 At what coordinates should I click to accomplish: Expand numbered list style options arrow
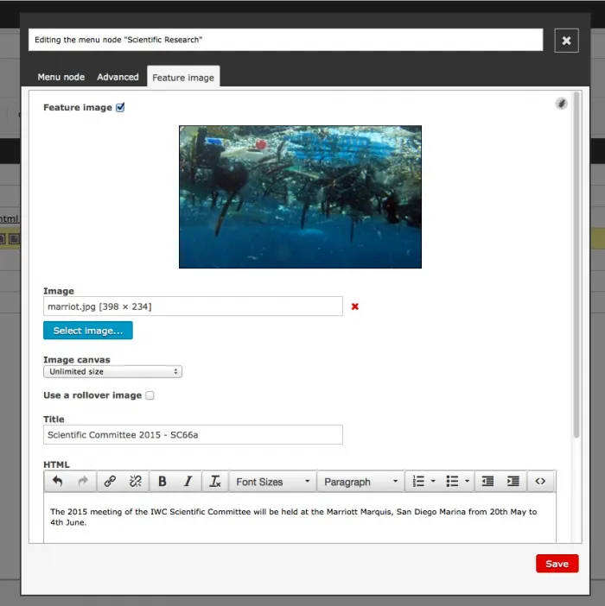(433, 481)
